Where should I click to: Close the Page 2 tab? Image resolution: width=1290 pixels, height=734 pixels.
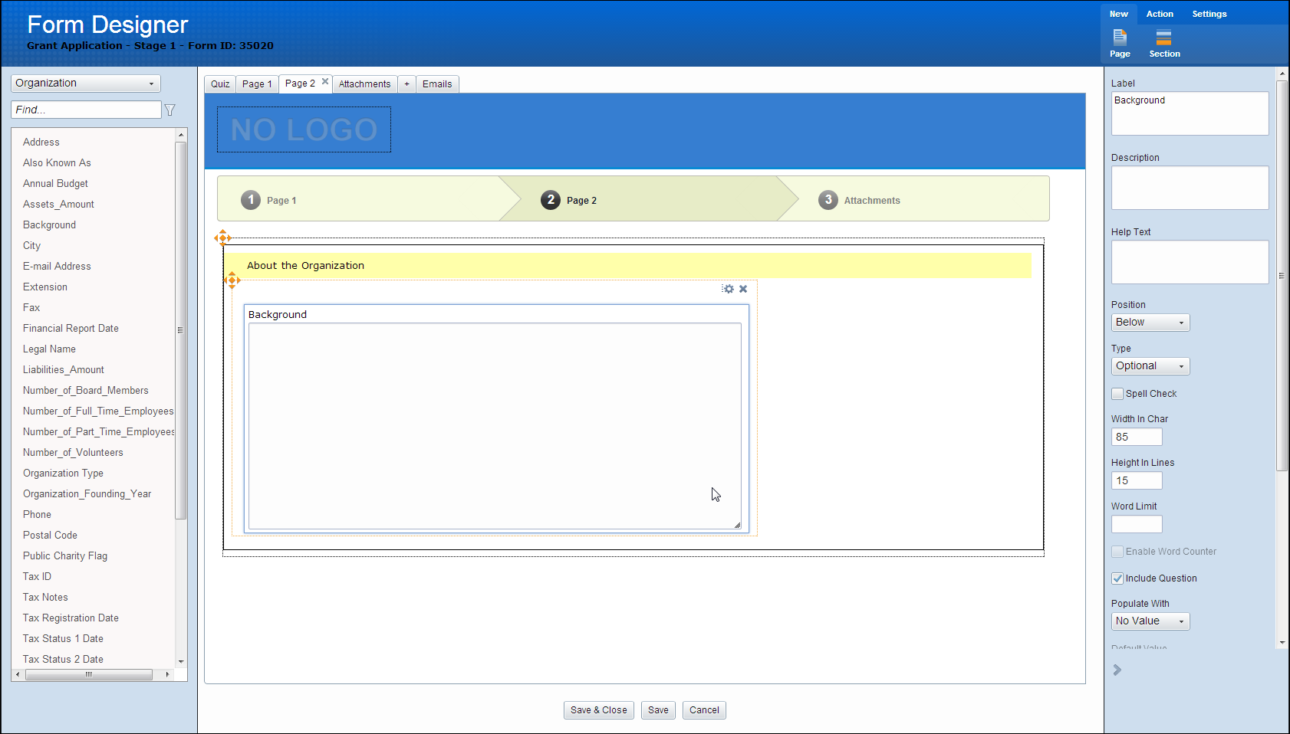coord(325,81)
